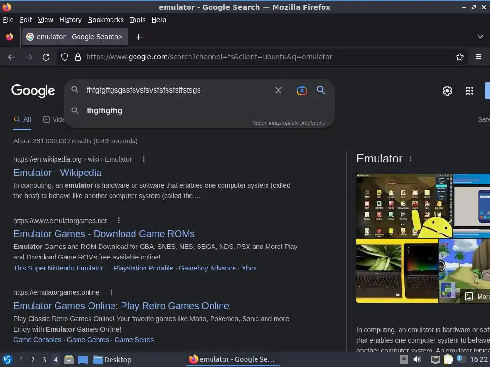Image resolution: width=490 pixels, height=367 pixels.
Task: Open the clipboard tray icon
Action: coord(448,359)
